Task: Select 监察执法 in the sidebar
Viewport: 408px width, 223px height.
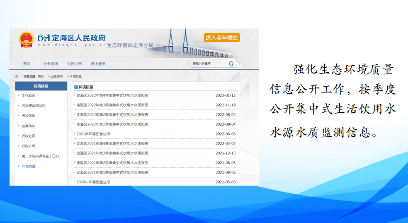Action: (x=29, y=126)
